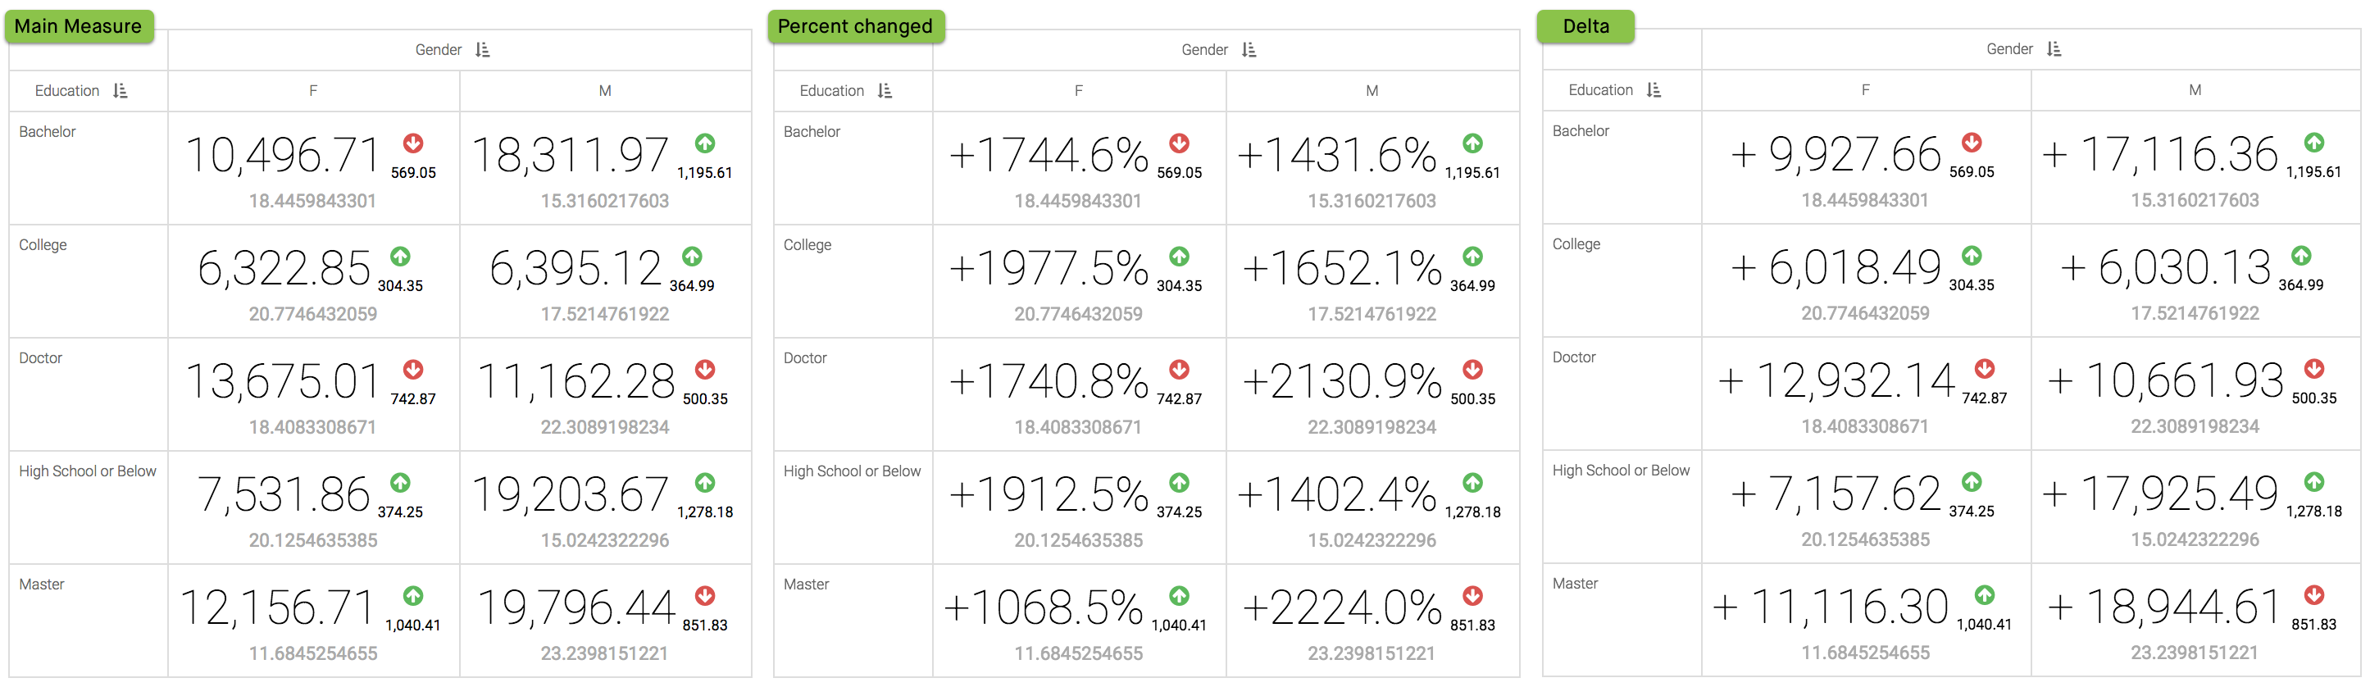
Task: Click red down indicator next to +2224.0%
Action: tap(1472, 596)
